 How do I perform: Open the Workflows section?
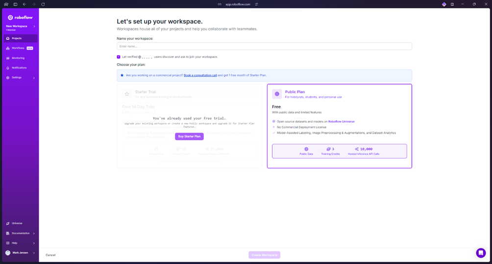pos(18,48)
